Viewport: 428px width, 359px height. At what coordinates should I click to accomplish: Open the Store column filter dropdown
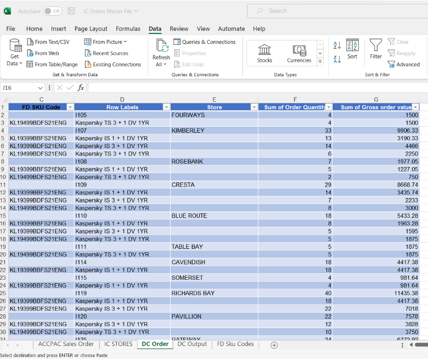(254, 107)
